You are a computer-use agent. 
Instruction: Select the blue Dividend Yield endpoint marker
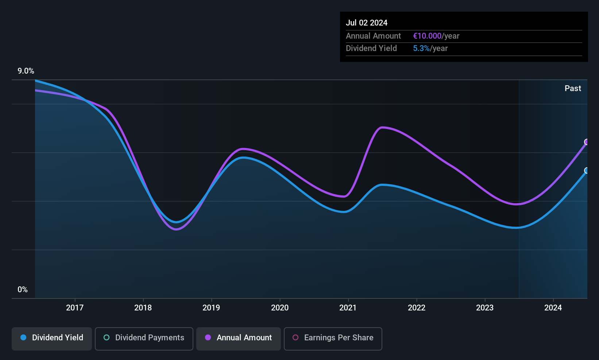[587, 171]
